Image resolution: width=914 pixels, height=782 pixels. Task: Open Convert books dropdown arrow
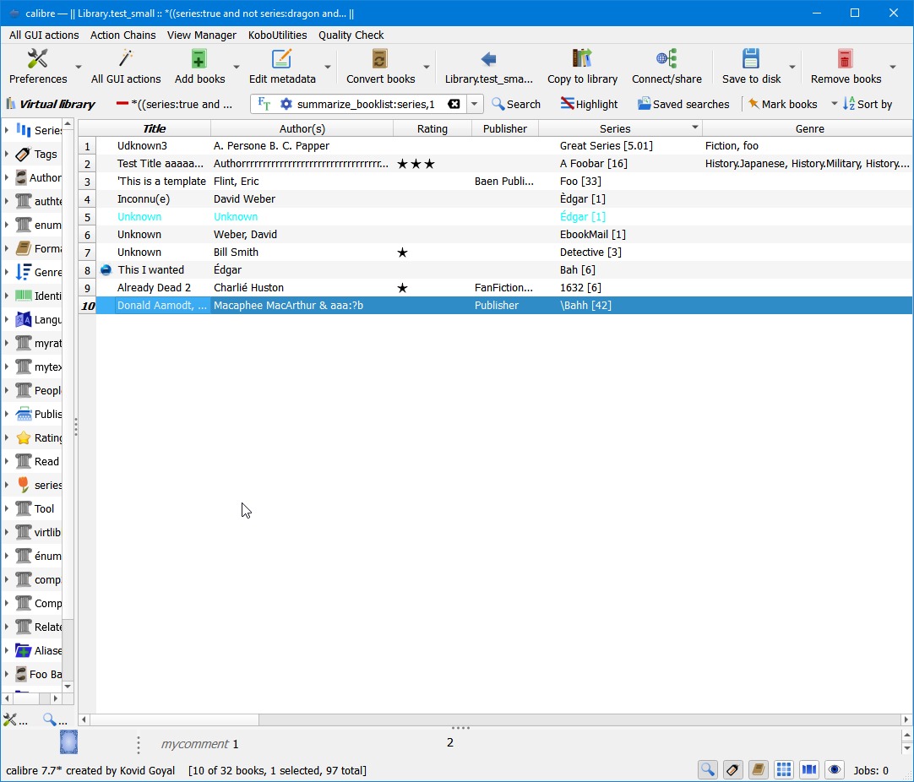click(x=427, y=67)
